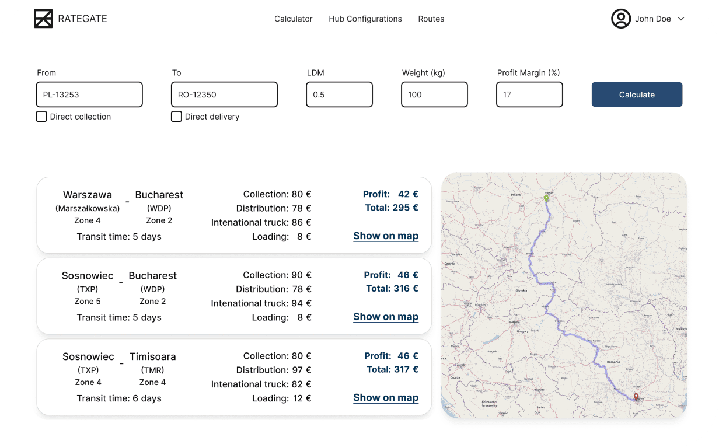
Task: Expand the John Doe account dropdown
Action: 682,19
